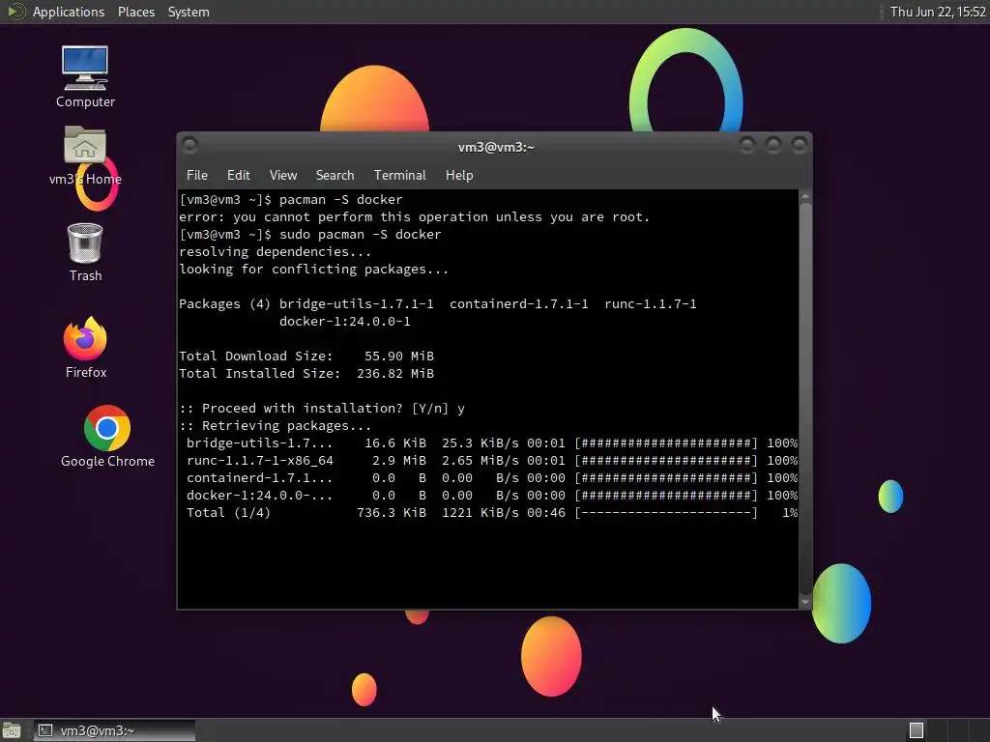Open the terminal Edit menu

[238, 176]
